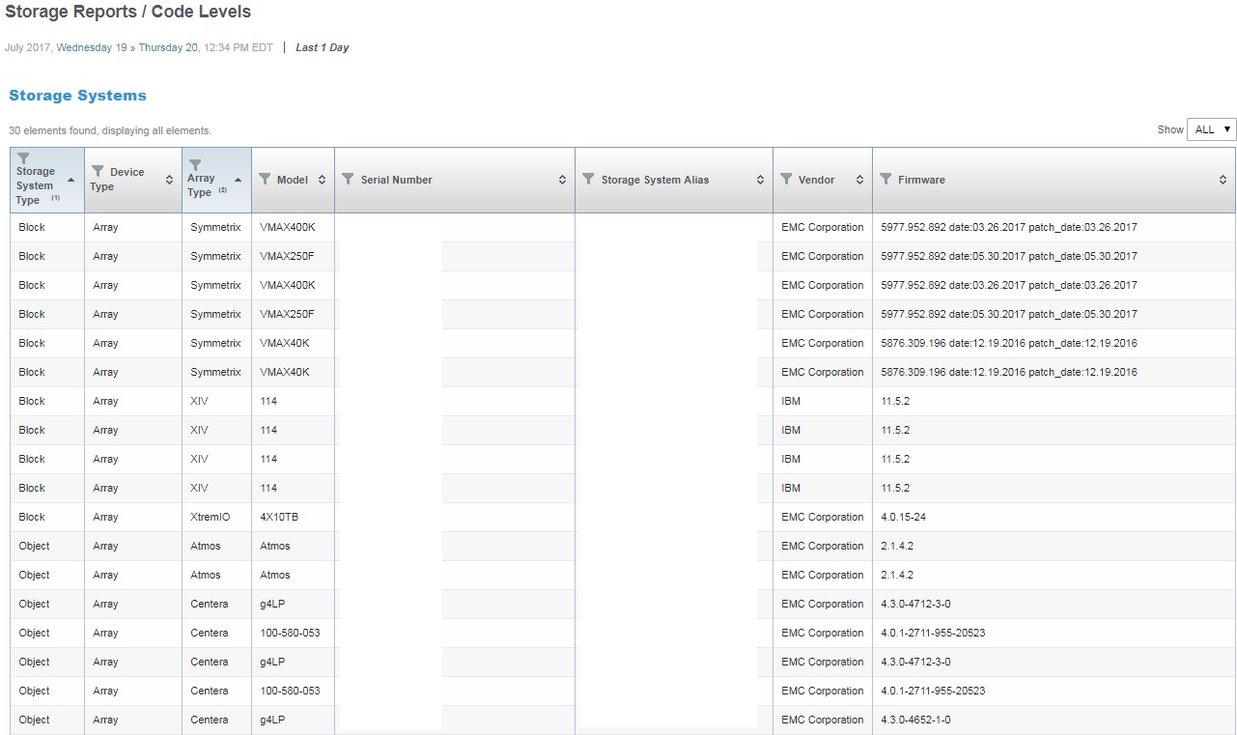Image resolution: width=1237 pixels, height=735 pixels.
Task: Click the Thursday 20 date link
Action: 168,47
